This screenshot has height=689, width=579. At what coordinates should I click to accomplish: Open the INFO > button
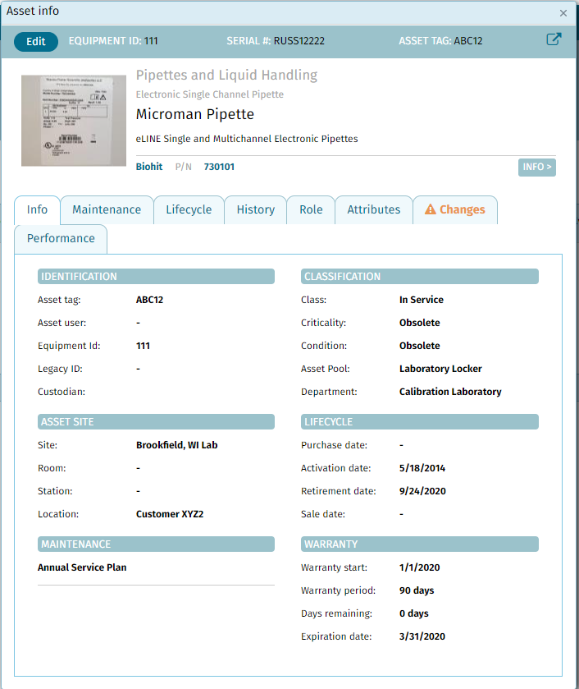click(537, 167)
